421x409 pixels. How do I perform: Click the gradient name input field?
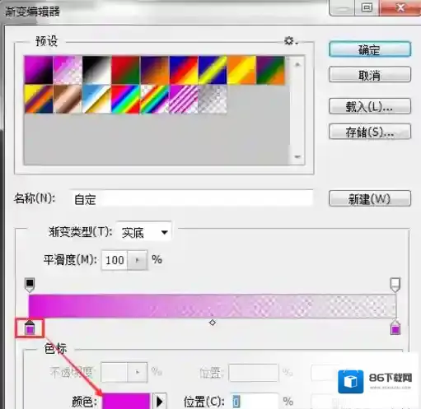pyautogui.click(x=191, y=198)
